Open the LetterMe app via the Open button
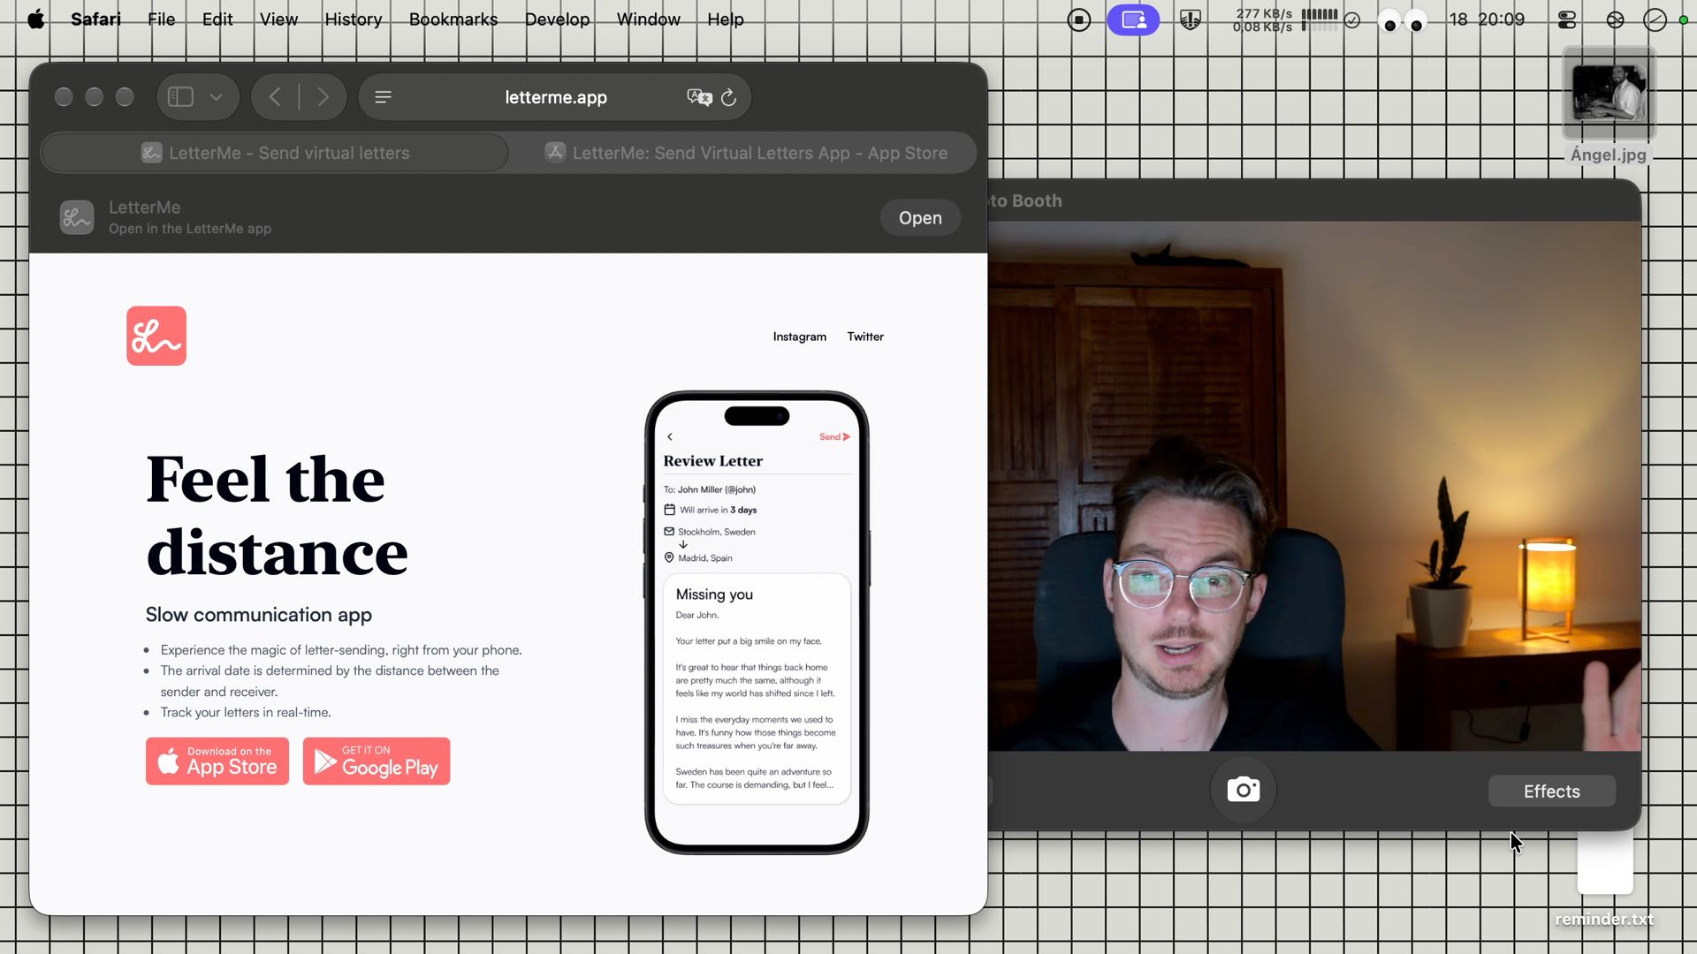This screenshot has height=954, width=1697. [x=920, y=217]
